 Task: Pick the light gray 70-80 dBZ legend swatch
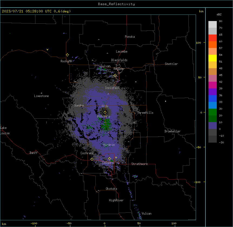[212, 25]
